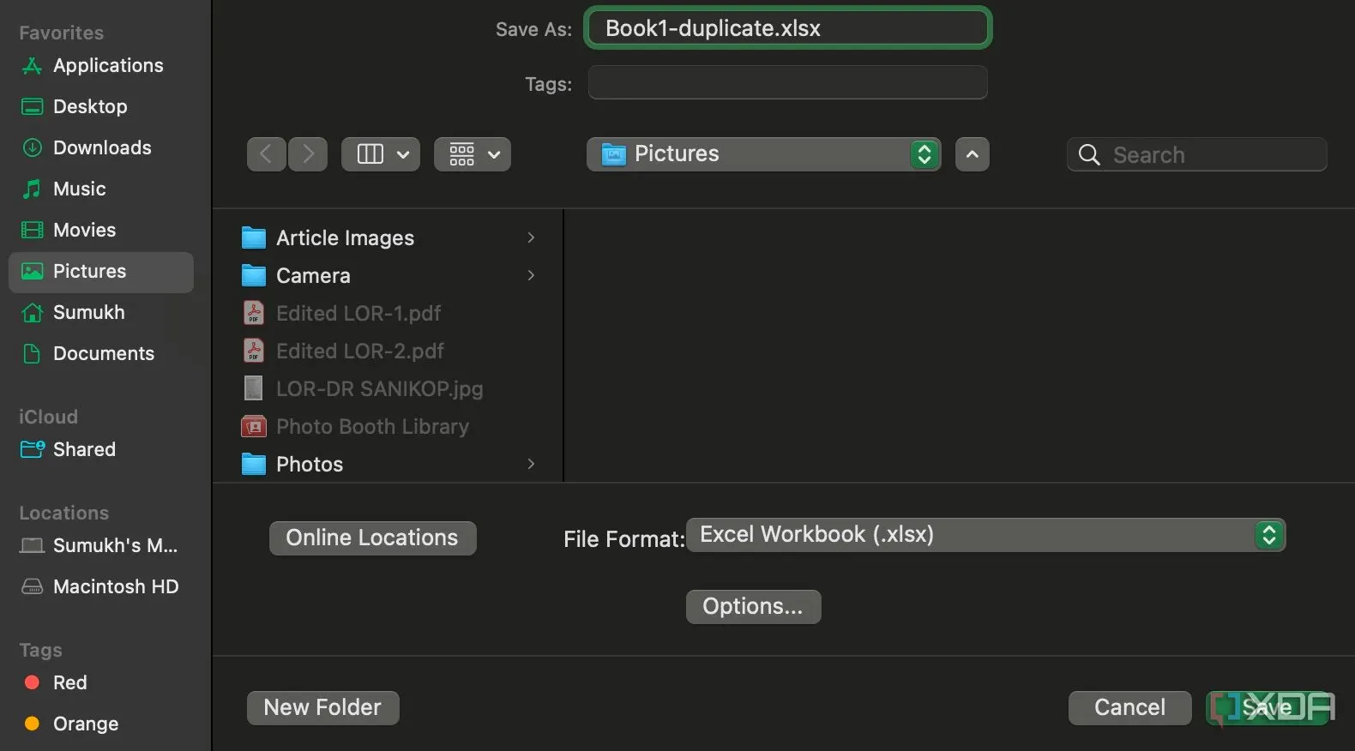This screenshot has width=1355, height=751.
Task: Expand the Article Images folder chevron
Action: tap(531, 237)
